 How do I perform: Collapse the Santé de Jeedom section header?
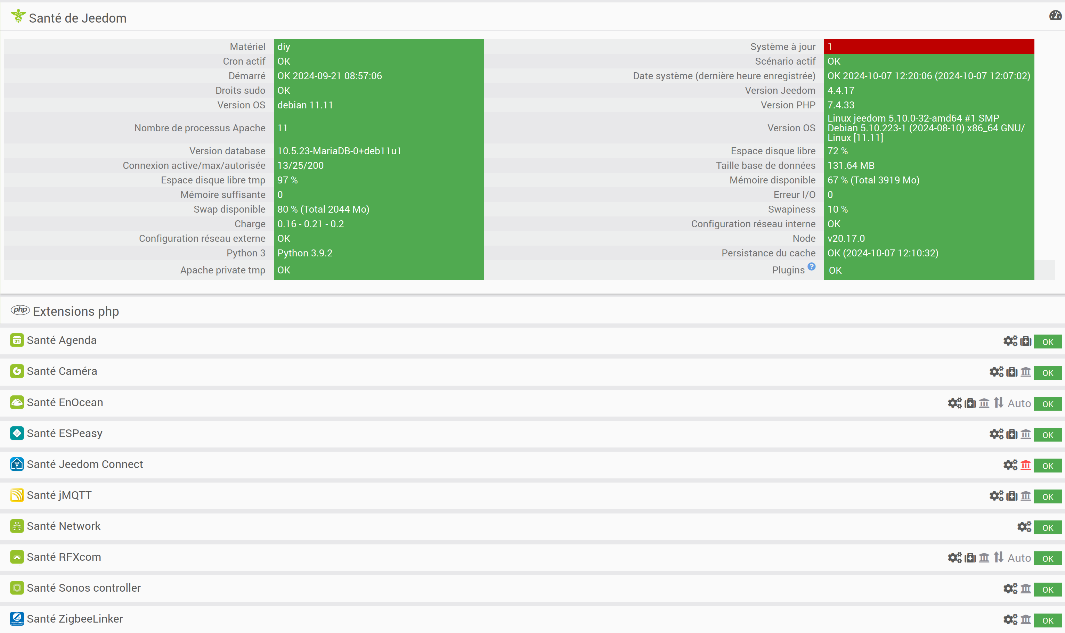tap(78, 18)
